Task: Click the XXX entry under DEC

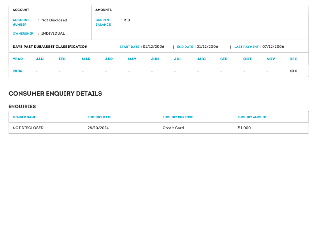Action: (293, 71)
